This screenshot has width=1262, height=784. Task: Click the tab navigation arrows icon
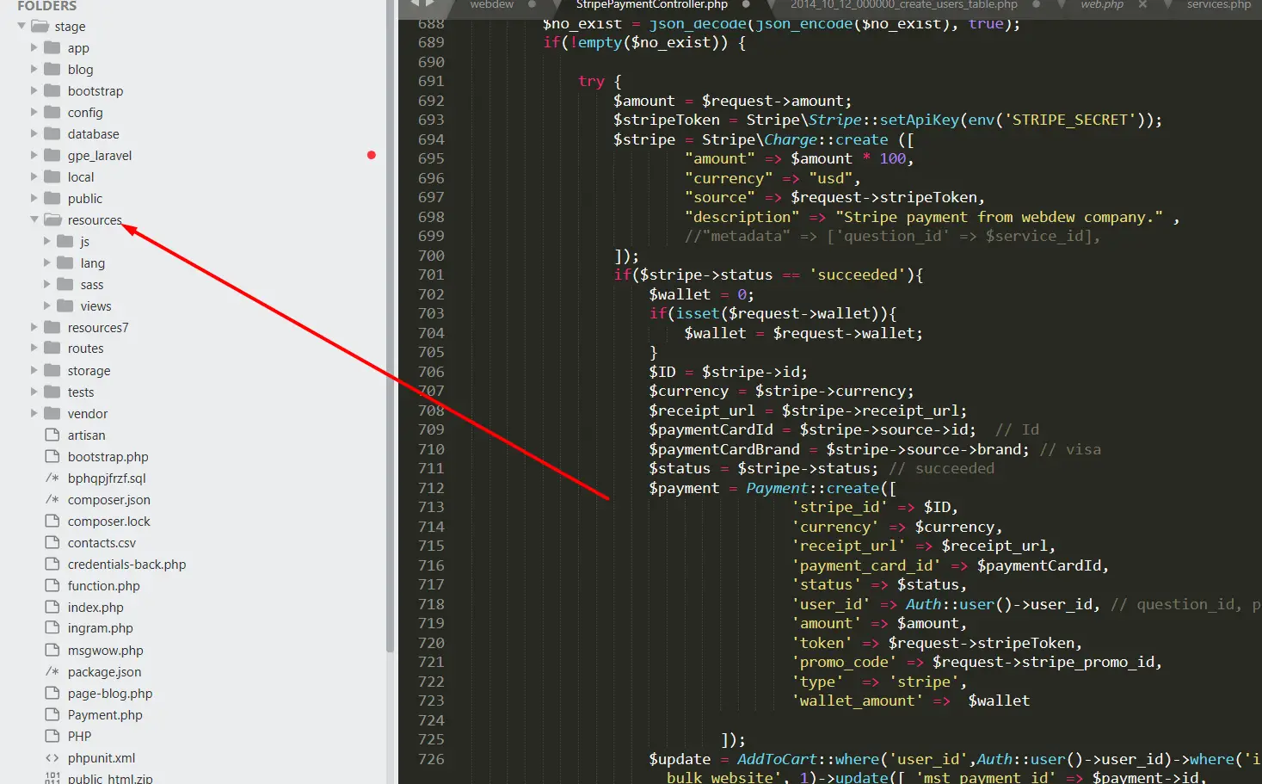[423, 4]
